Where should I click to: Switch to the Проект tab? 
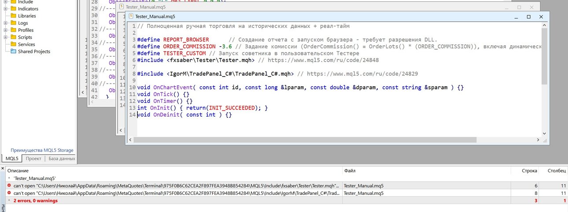[33, 158]
